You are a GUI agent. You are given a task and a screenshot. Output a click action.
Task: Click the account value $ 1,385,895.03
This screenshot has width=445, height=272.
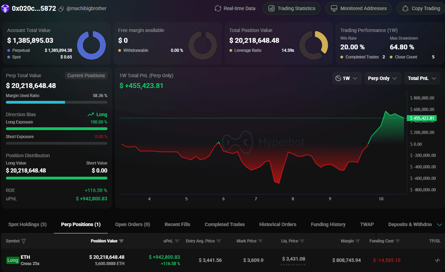coord(30,40)
